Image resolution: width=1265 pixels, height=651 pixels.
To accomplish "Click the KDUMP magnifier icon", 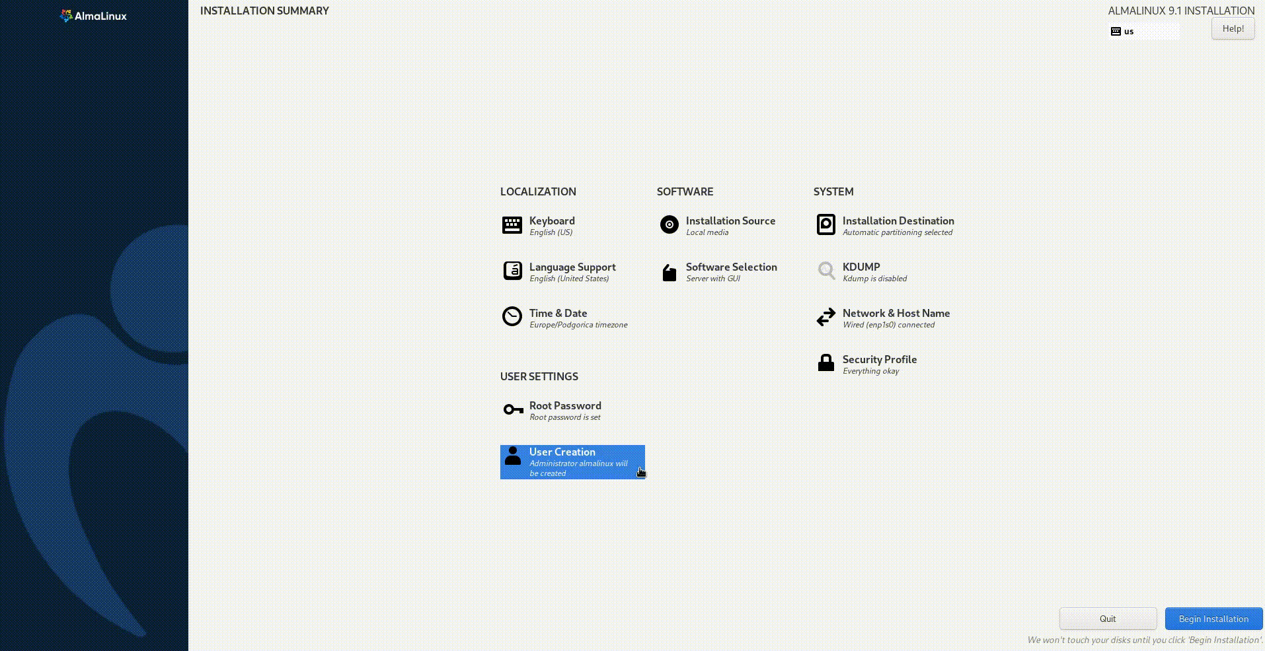I will [825, 271].
